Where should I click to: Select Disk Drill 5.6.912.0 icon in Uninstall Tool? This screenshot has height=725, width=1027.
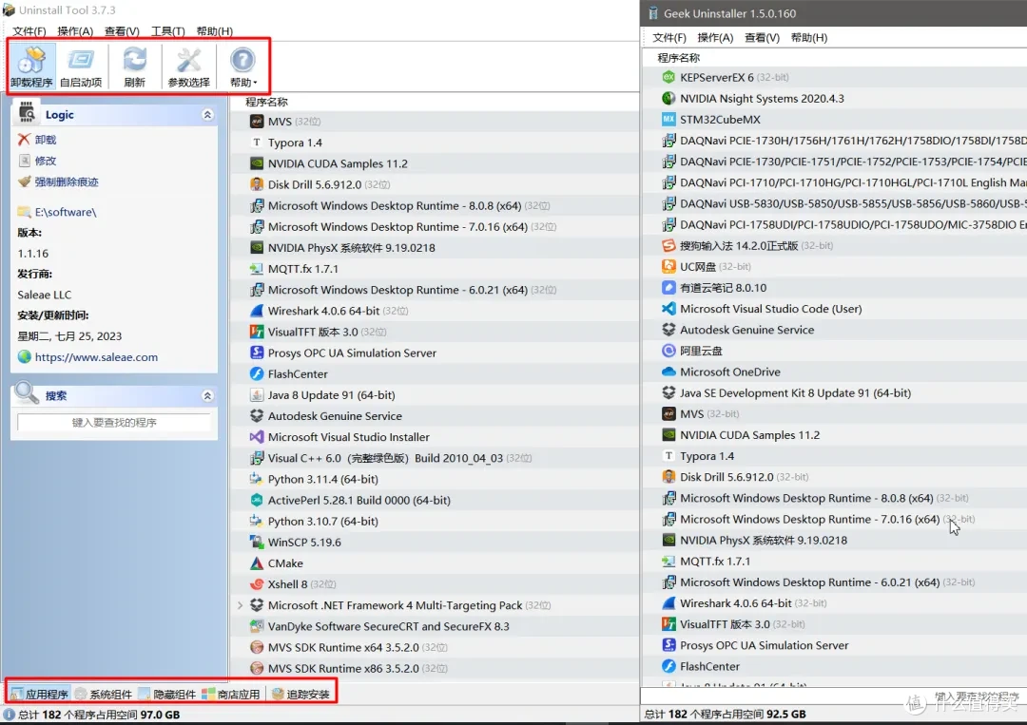coord(257,184)
